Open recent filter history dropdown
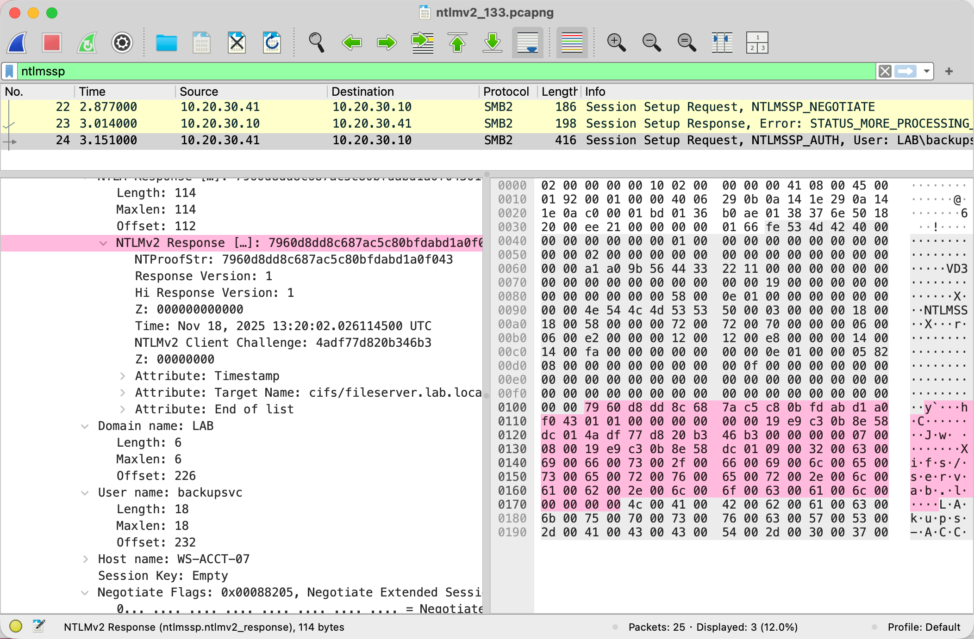Image resolution: width=974 pixels, height=639 pixels. point(927,71)
